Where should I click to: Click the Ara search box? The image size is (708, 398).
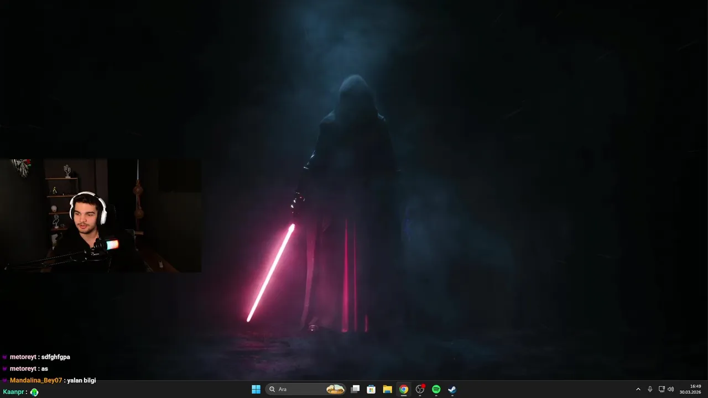306,389
